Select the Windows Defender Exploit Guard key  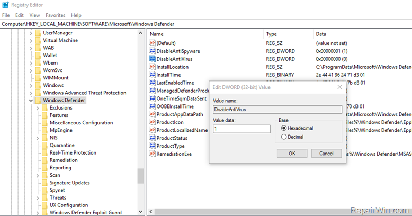pyautogui.click(x=86, y=213)
